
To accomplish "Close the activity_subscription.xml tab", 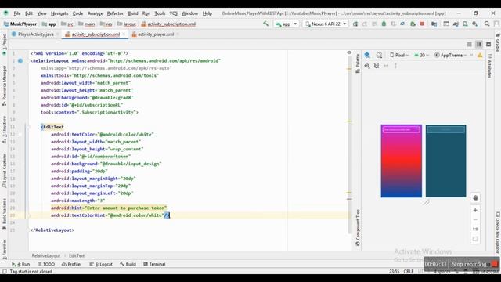I will [x=124, y=34].
